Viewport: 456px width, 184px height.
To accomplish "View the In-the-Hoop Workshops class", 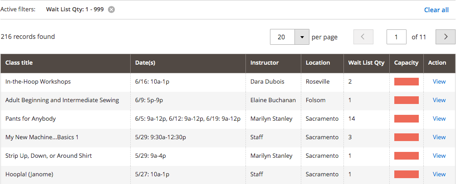I will tap(439, 82).
